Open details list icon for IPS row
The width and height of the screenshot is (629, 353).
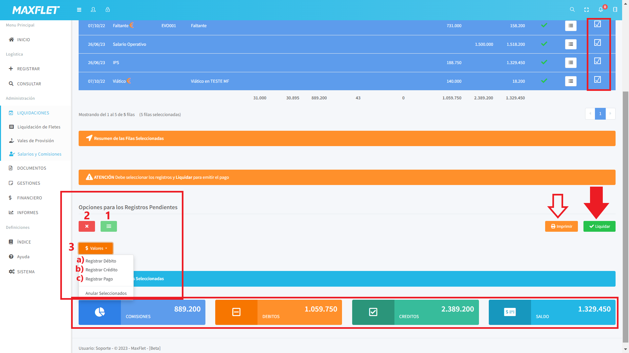click(x=571, y=62)
